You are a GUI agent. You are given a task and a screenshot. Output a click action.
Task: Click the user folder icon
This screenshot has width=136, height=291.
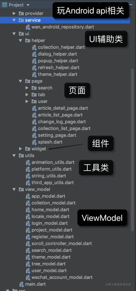click(x=34, y=101)
